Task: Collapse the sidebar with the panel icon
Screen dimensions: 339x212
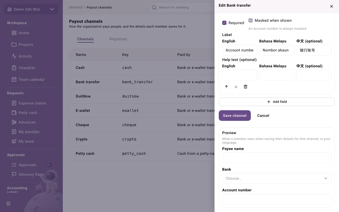Action: coord(8,204)
